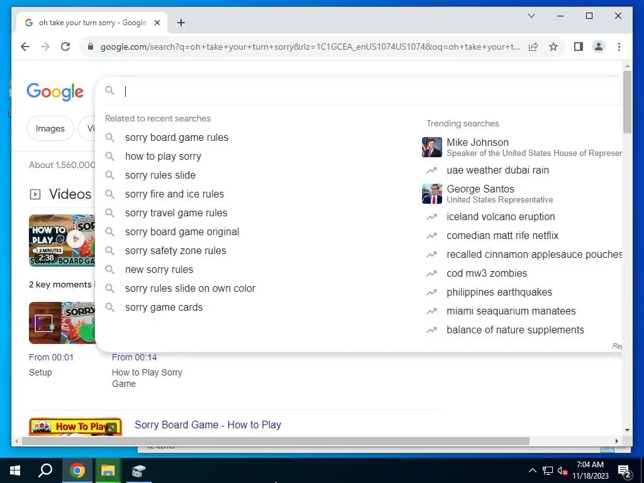This screenshot has height=483, width=644.
Task: Select suggestion 'sorry board game original'
Action: coord(182,232)
